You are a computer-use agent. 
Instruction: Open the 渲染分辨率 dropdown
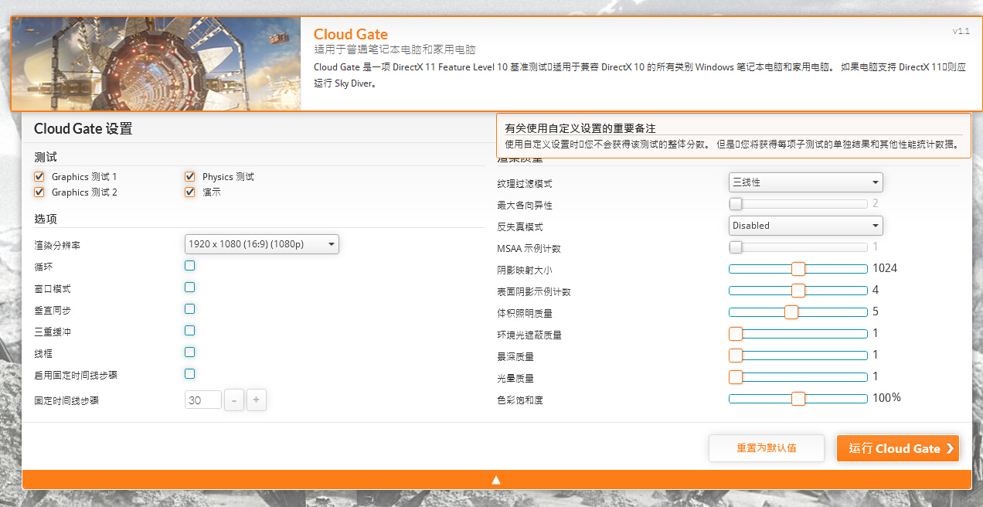point(262,244)
